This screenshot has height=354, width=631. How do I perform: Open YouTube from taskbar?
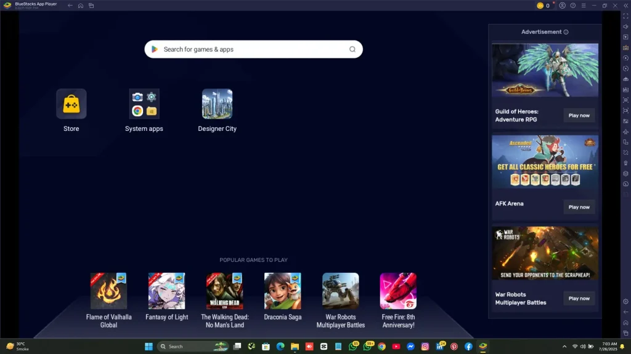coord(396,347)
